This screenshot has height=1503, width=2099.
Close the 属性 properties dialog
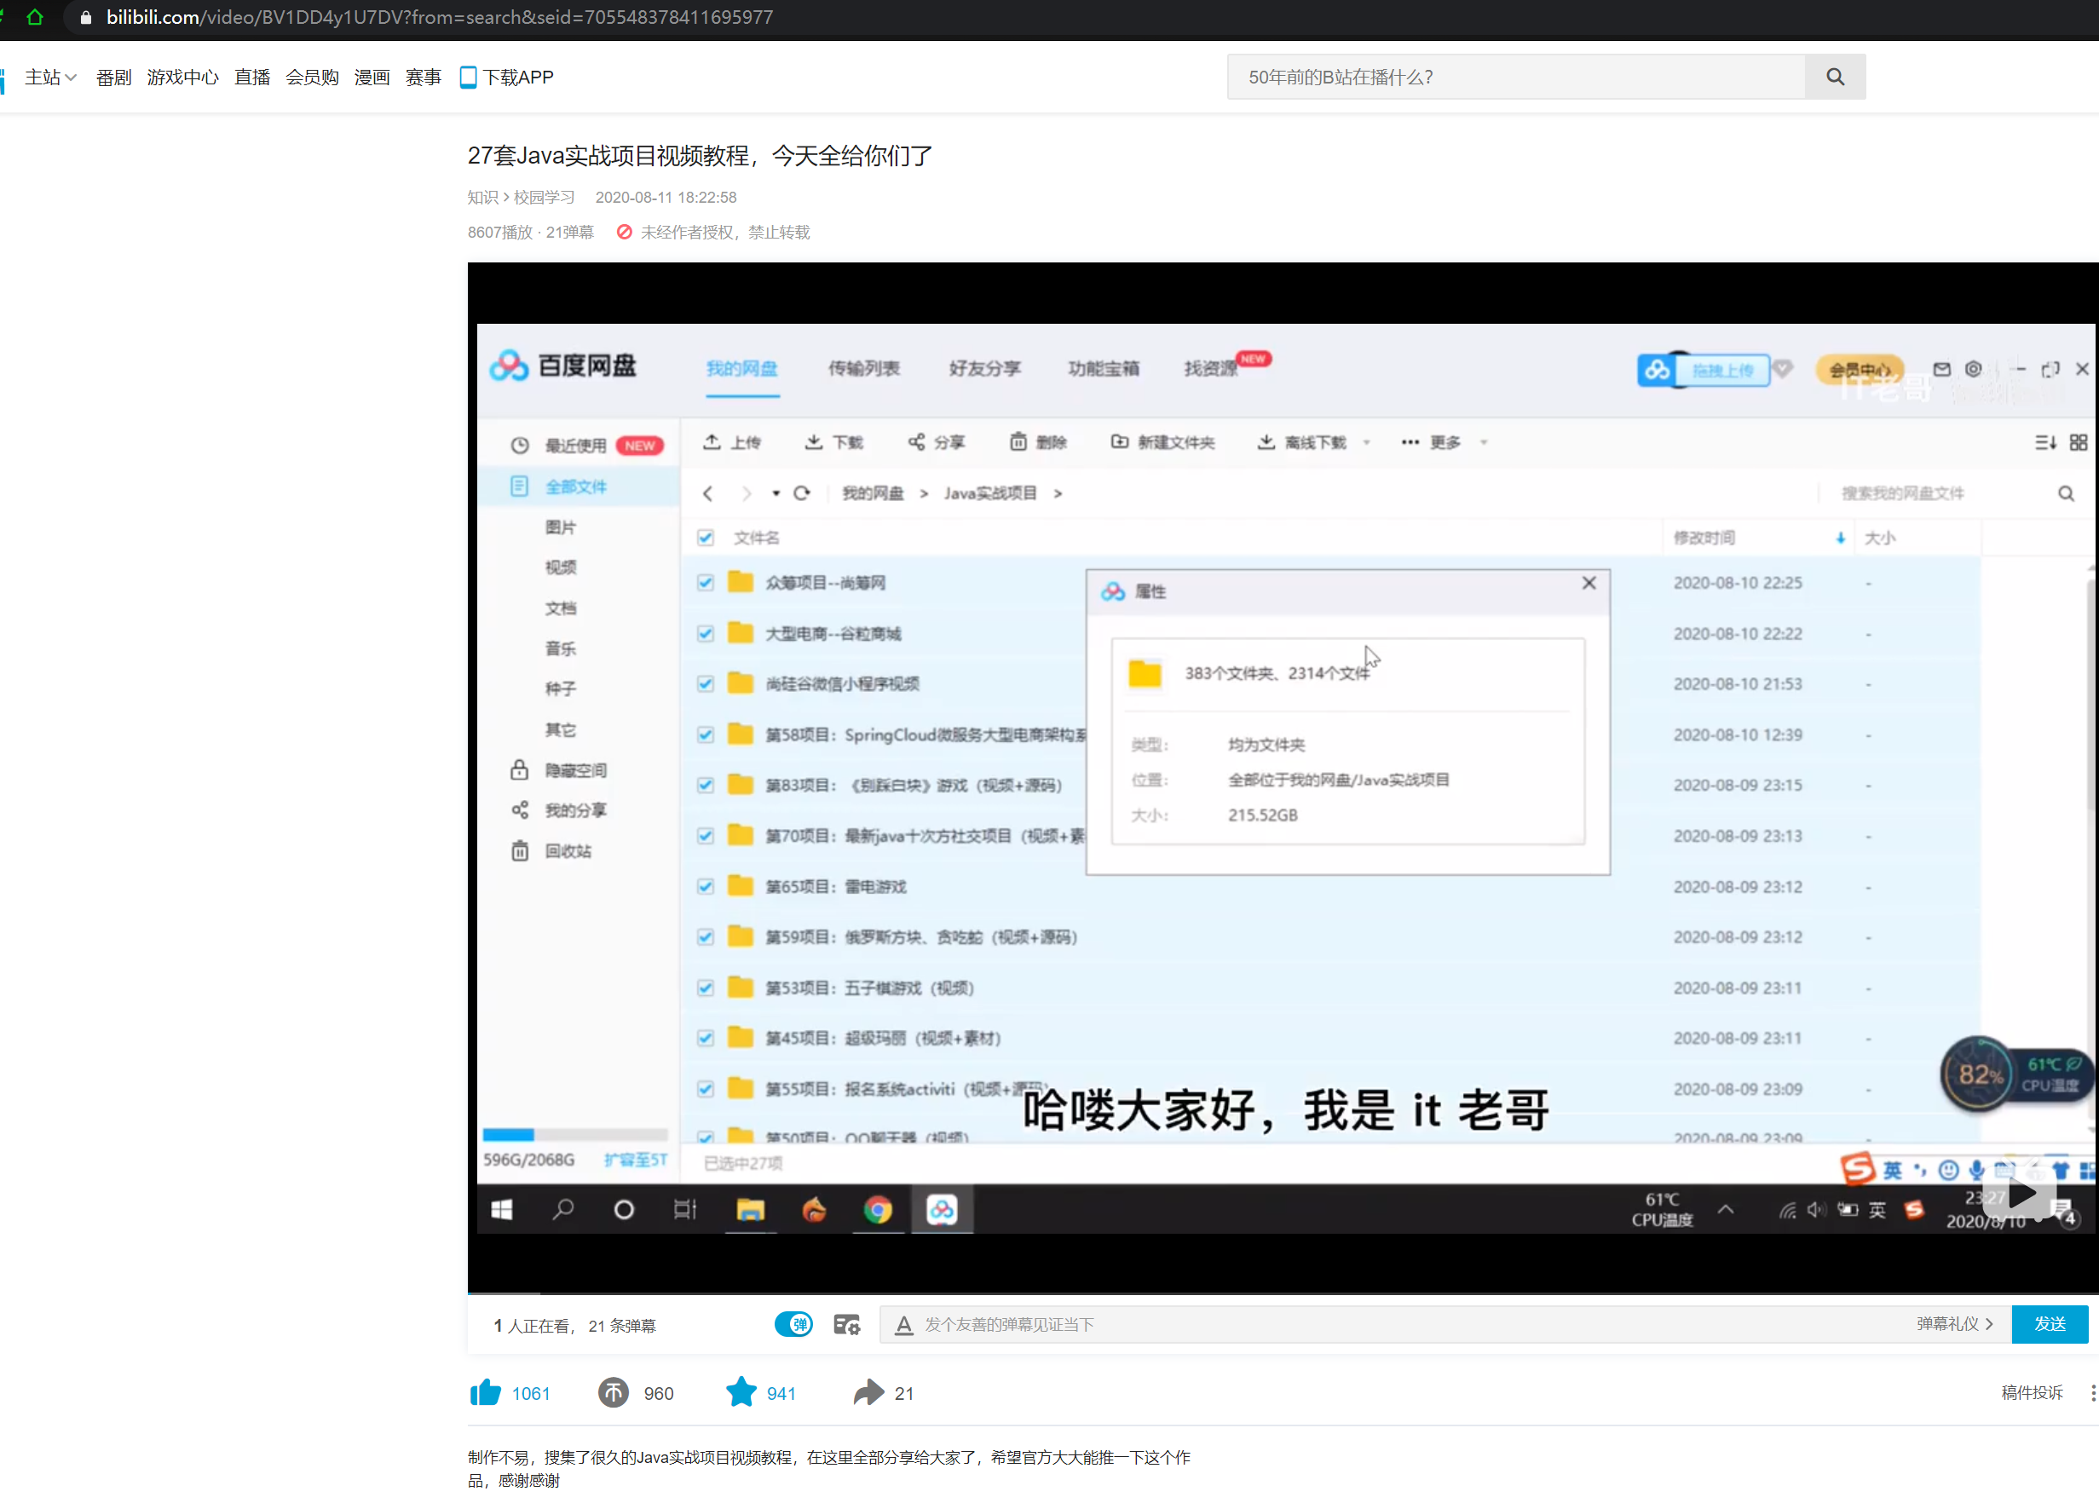1589,583
